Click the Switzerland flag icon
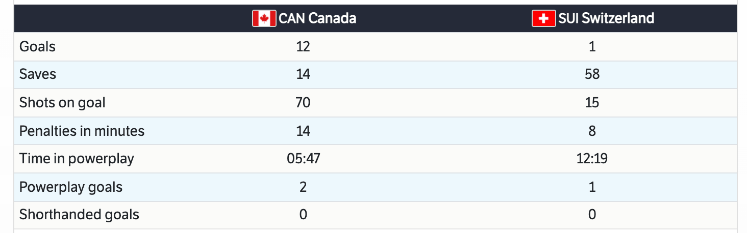Viewport: 747px width, 233px height. pyautogui.click(x=543, y=19)
